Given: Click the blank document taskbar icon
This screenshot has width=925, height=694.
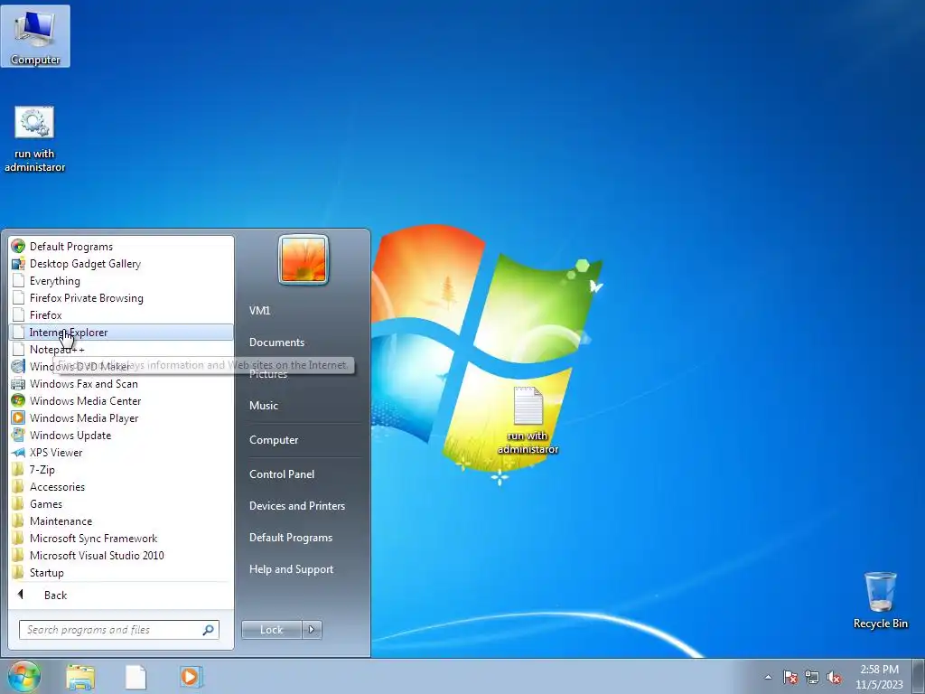Looking at the screenshot, I should tap(135, 678).
